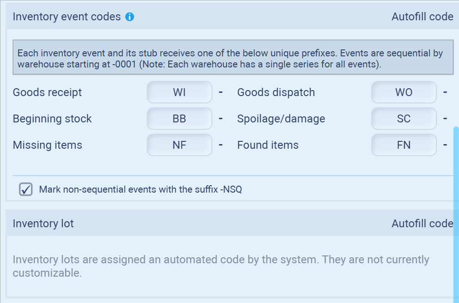Click the Inventory lot section title

(43, 224)
